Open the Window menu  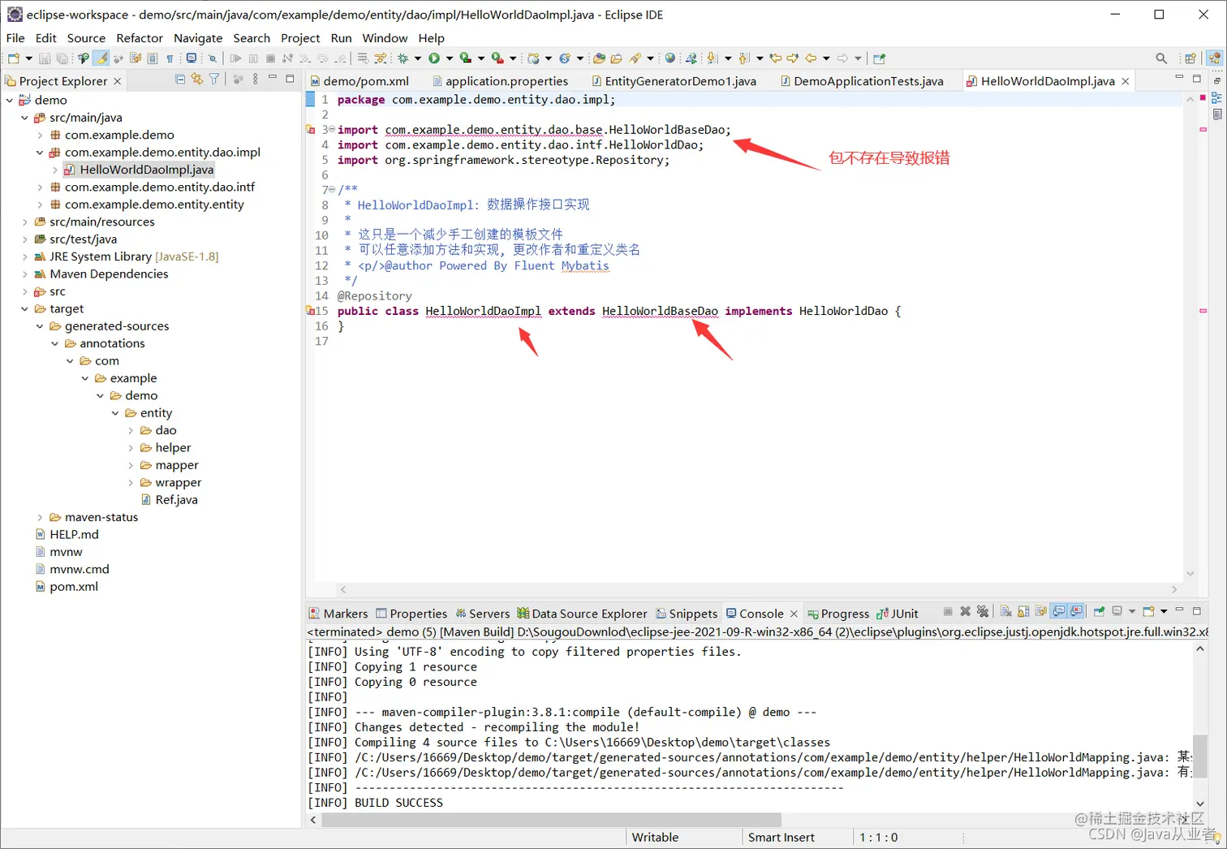click(385, 38)
